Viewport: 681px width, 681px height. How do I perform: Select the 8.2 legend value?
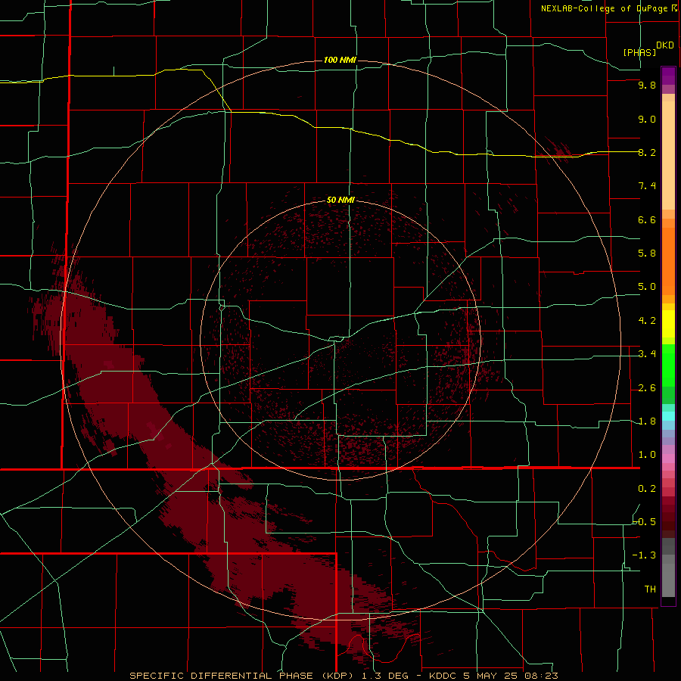[647, 152]
